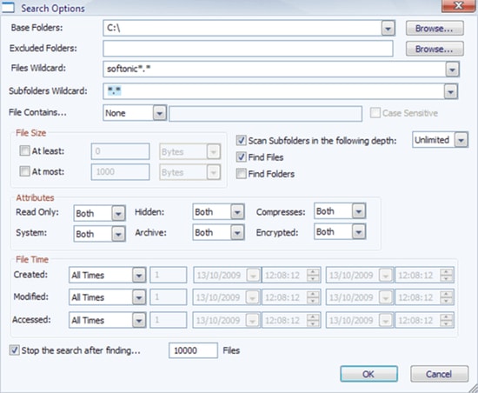This screenshot has width=478, height=393.
Task: Check the Find Folders option
Action: click(x=241, y=174)
